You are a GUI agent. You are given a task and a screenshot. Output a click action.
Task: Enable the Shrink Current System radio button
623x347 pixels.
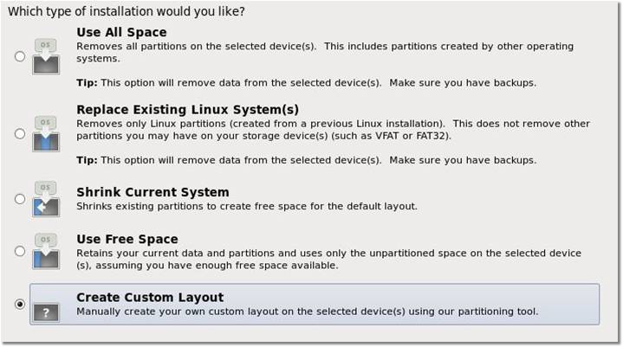(x=20, y=199)
